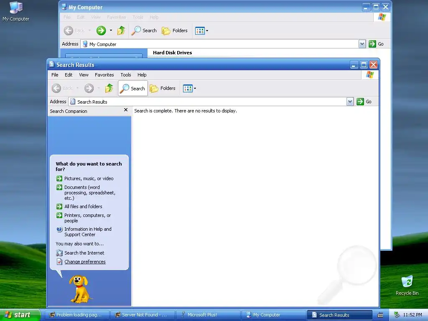428x321 pixels.
Task: Open Help menu in Search Results window
Action: tap(142, 75)
